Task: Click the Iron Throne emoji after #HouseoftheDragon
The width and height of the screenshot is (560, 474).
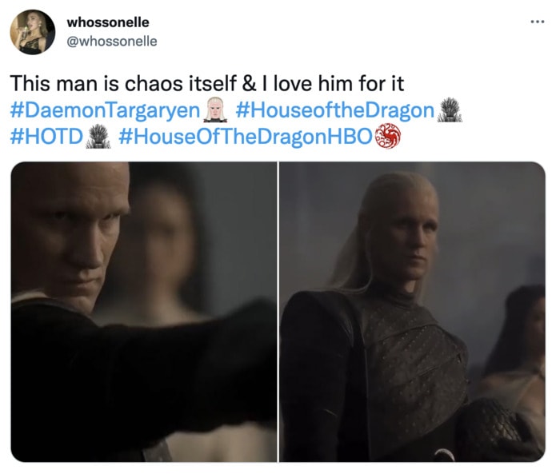Action: [450, 110]
